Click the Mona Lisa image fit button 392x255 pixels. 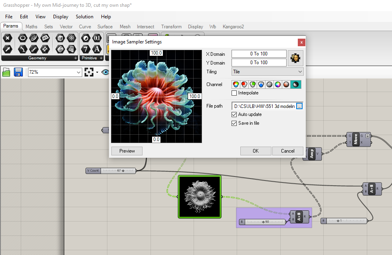[x=296, y=58]
